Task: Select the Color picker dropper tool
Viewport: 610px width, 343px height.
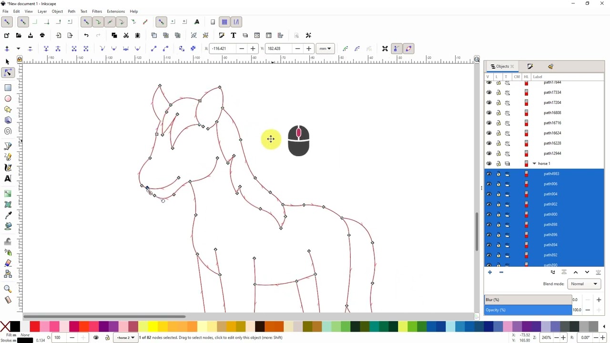Action: tap(8, 215)
